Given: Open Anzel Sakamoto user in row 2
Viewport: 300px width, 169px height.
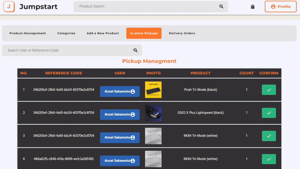Looking at the screenshot, I should pyautogui.click(x=120, y=115).
